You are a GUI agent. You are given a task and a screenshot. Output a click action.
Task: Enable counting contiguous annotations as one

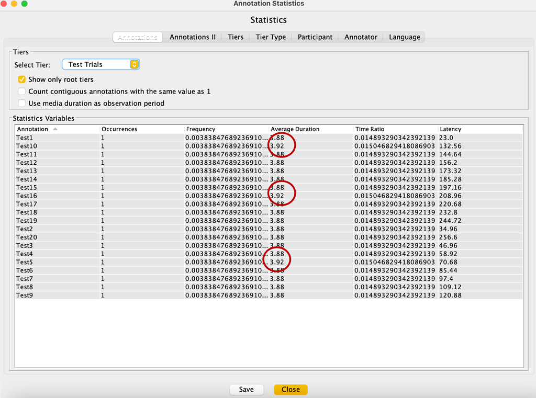point(21,91)
